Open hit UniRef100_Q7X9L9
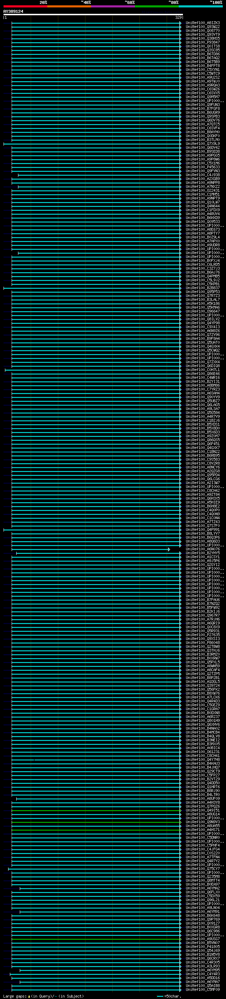This screenshot has width=226, height=999. coord(202,144)
